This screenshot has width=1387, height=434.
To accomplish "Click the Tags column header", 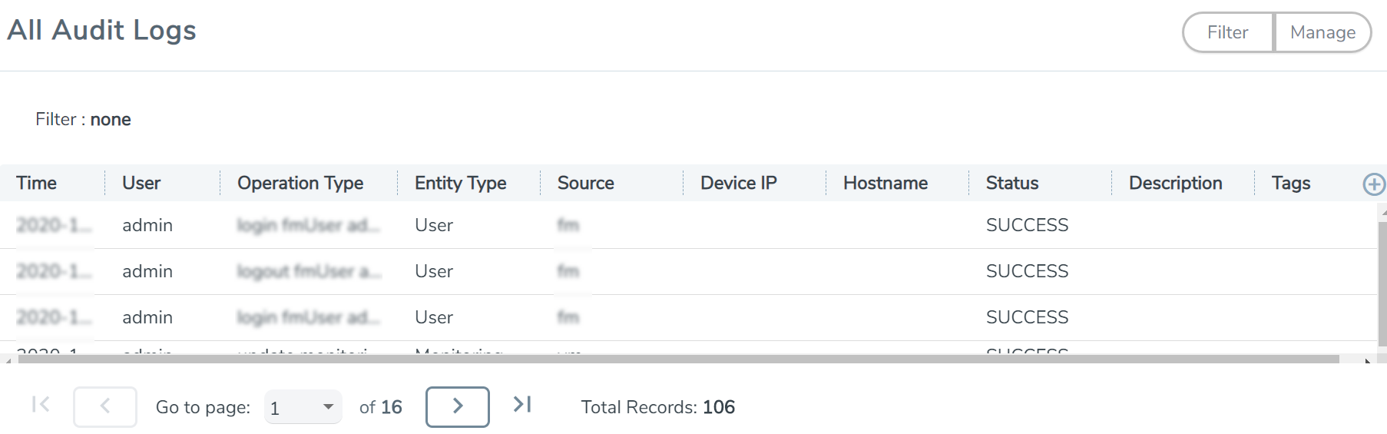I will 1290,184.
